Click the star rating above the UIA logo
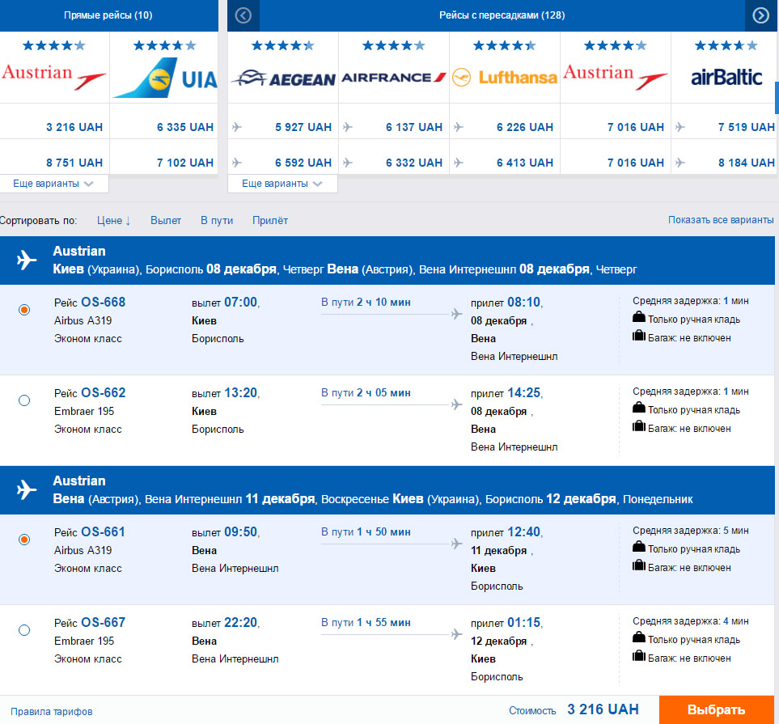779x724 pixels. click(165, 46)
